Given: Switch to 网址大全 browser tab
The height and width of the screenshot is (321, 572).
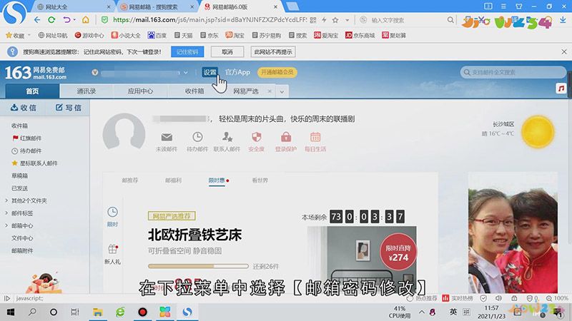Looking at the screenshot, I should tap(74, 6).
